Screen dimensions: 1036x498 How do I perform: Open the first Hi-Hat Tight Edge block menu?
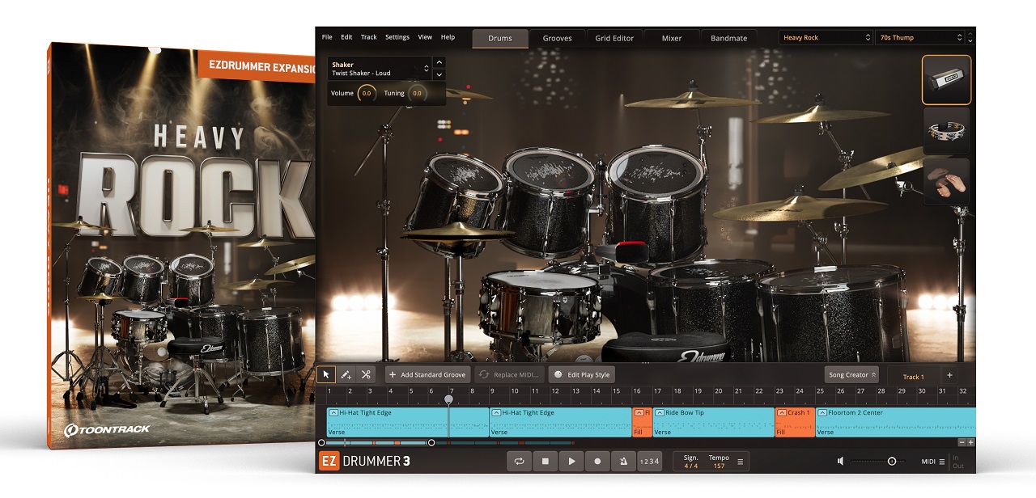tap(333, 412)
